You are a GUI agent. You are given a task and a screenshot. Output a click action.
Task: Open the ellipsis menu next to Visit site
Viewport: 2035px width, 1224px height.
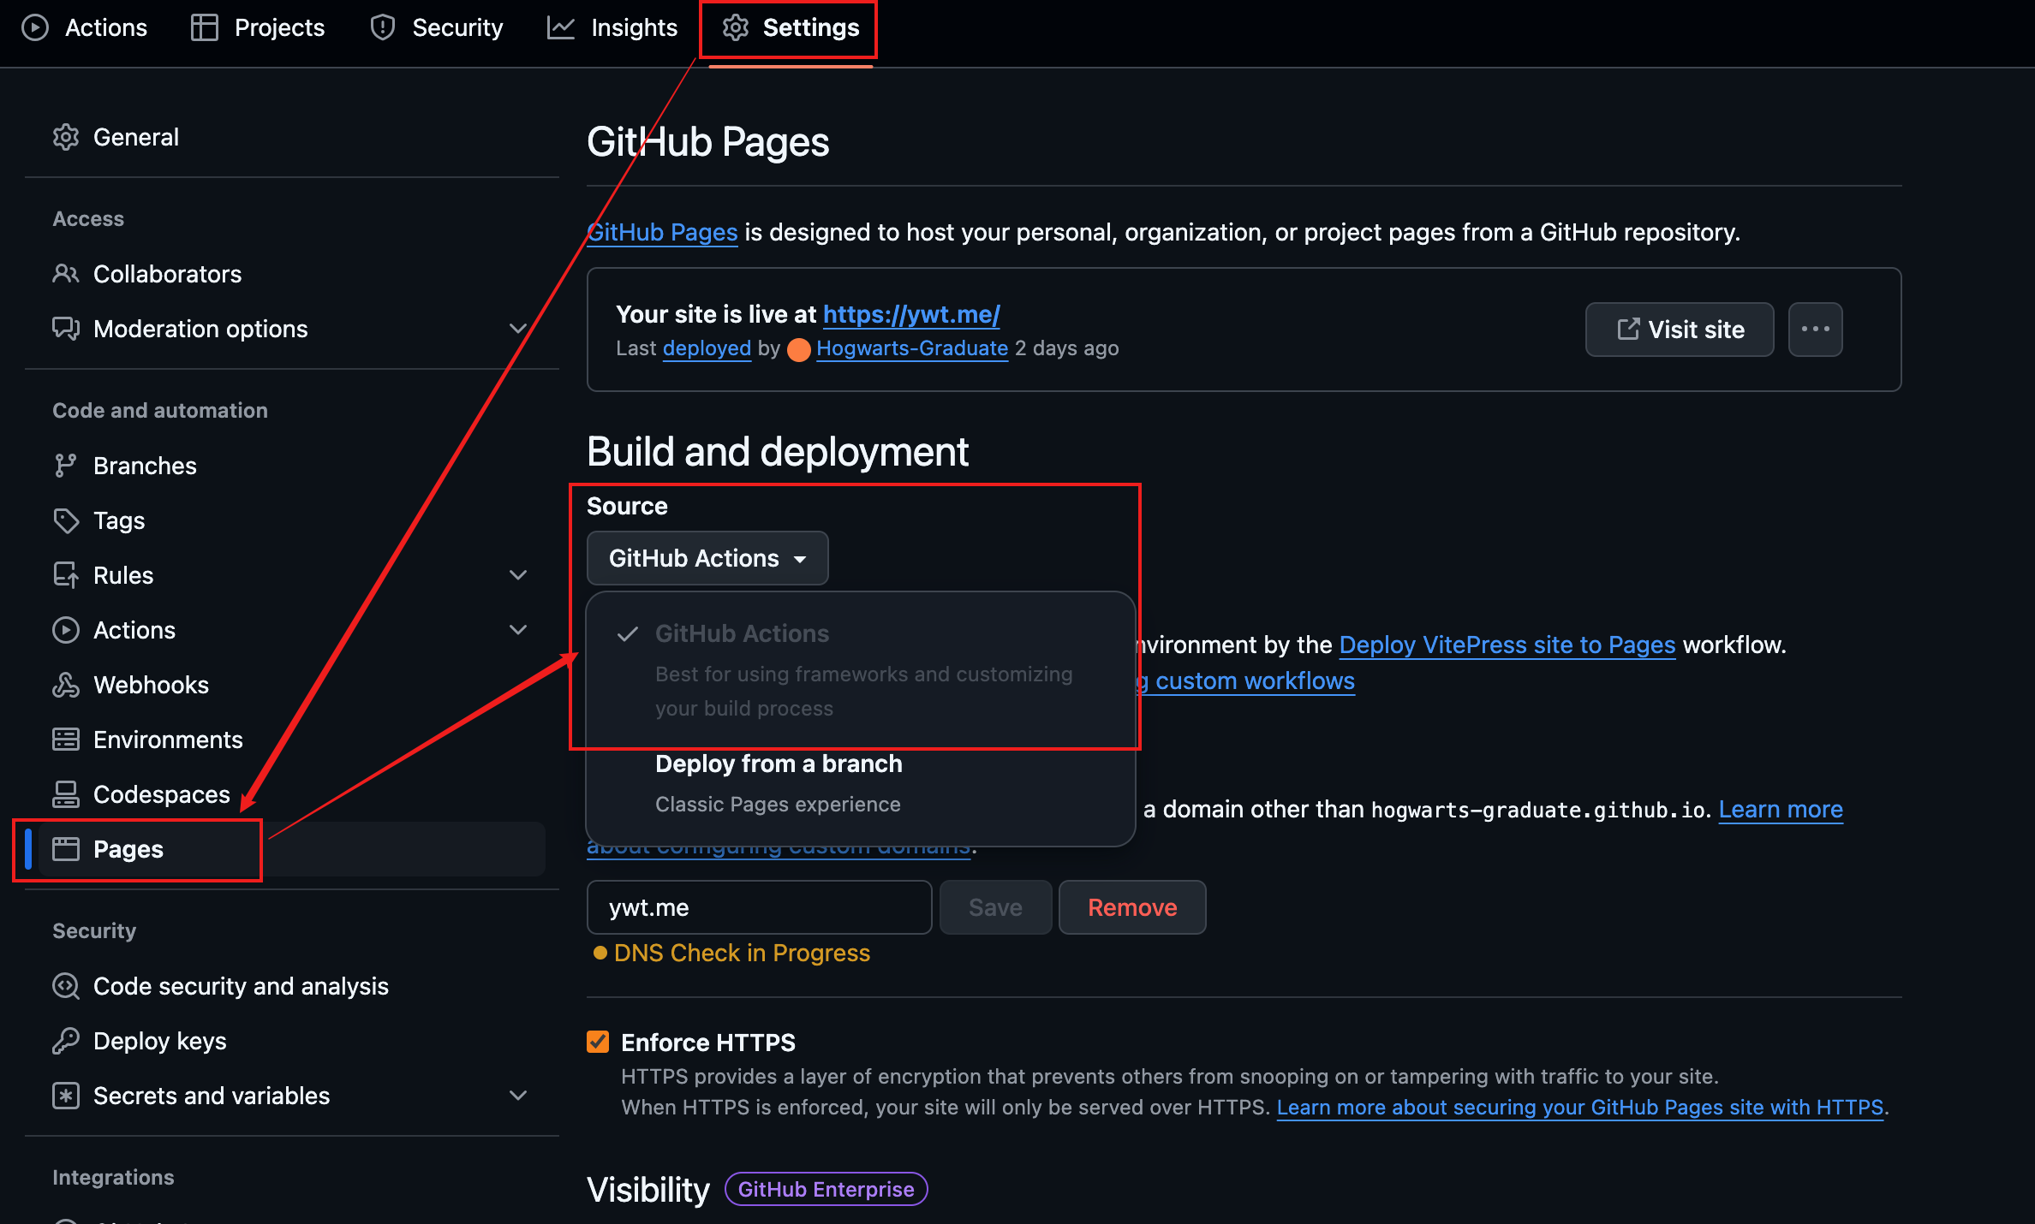(1815, 330)
